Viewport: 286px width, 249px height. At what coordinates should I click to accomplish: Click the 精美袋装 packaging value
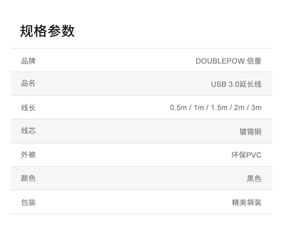click(247, 203)
